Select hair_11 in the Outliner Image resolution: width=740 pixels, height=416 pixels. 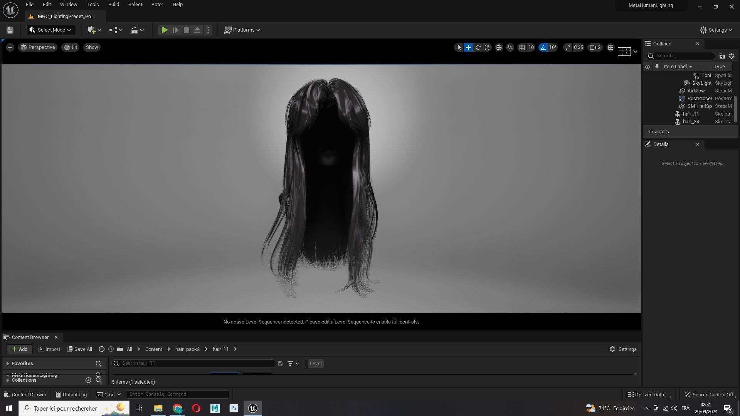691,114
